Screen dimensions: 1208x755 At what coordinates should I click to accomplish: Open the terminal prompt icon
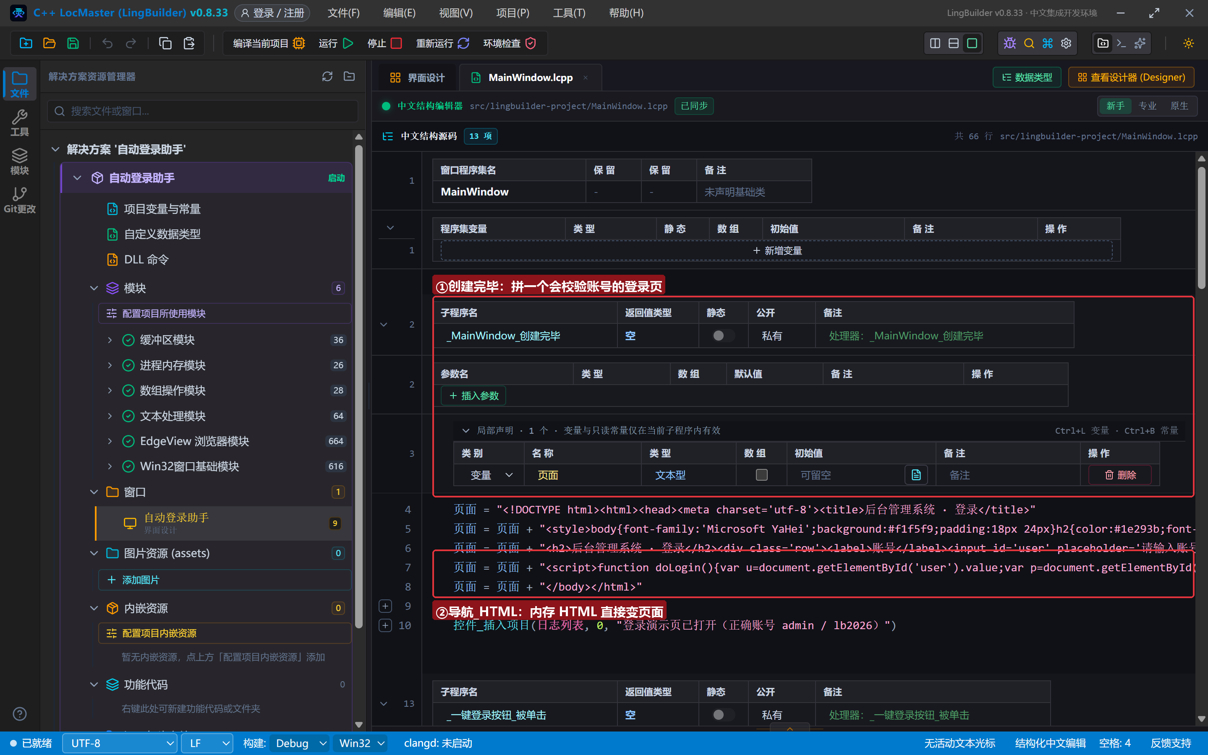pyautogui.click(x=1122, y=44)
